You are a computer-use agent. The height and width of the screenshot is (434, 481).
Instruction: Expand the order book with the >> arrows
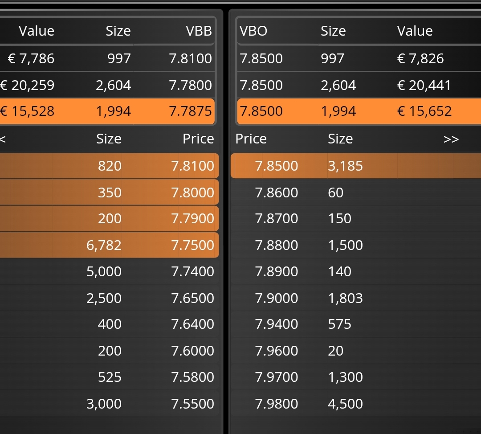(451, 139)
